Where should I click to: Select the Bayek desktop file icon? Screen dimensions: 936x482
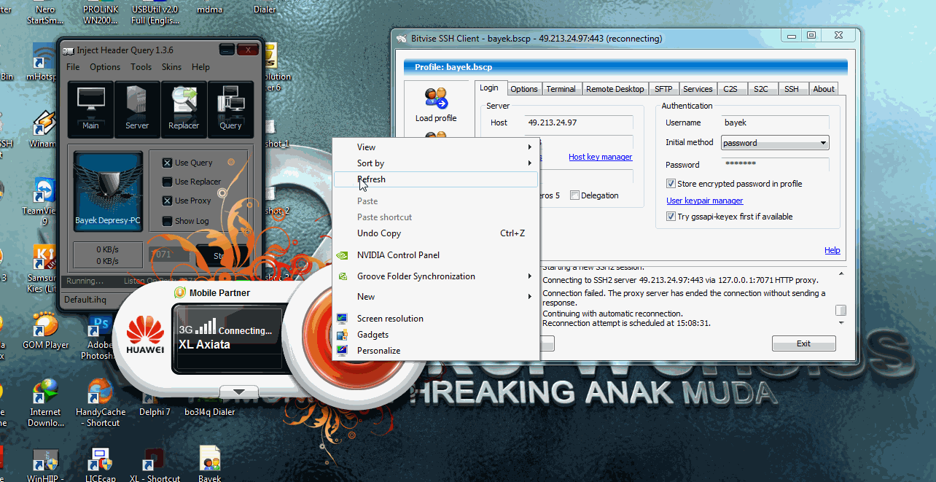pyautogui.click(x=210, y=459)
